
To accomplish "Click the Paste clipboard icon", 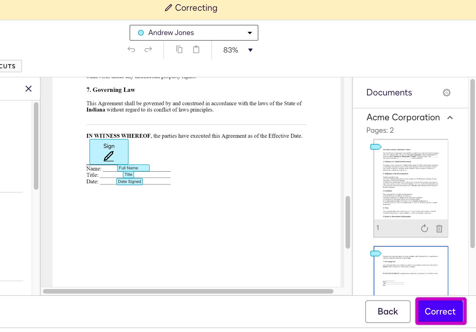I will 196,50.
